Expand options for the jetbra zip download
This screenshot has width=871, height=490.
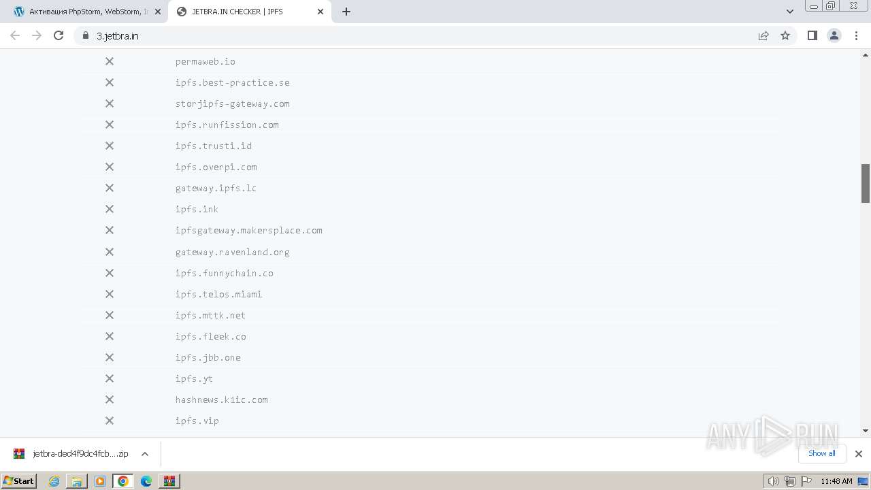coord(145,454)
